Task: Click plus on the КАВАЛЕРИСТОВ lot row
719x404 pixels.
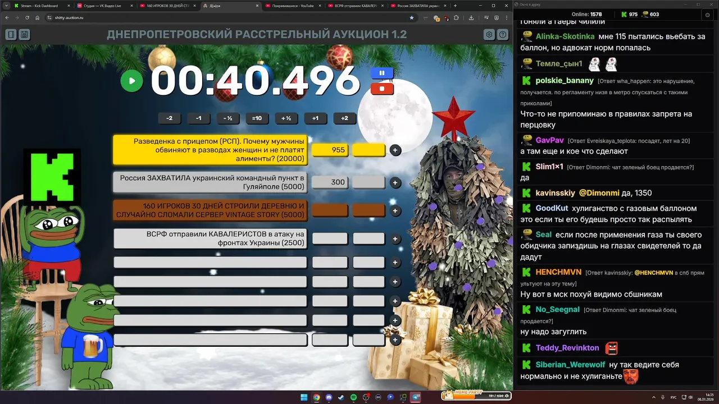Action: point(395,238)
